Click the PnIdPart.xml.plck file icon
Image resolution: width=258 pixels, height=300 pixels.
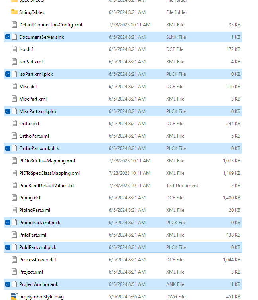(14, 247)
